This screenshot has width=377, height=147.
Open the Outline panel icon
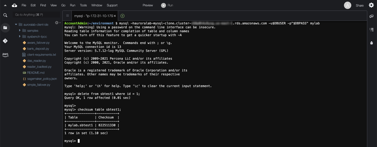pos(371,30)
